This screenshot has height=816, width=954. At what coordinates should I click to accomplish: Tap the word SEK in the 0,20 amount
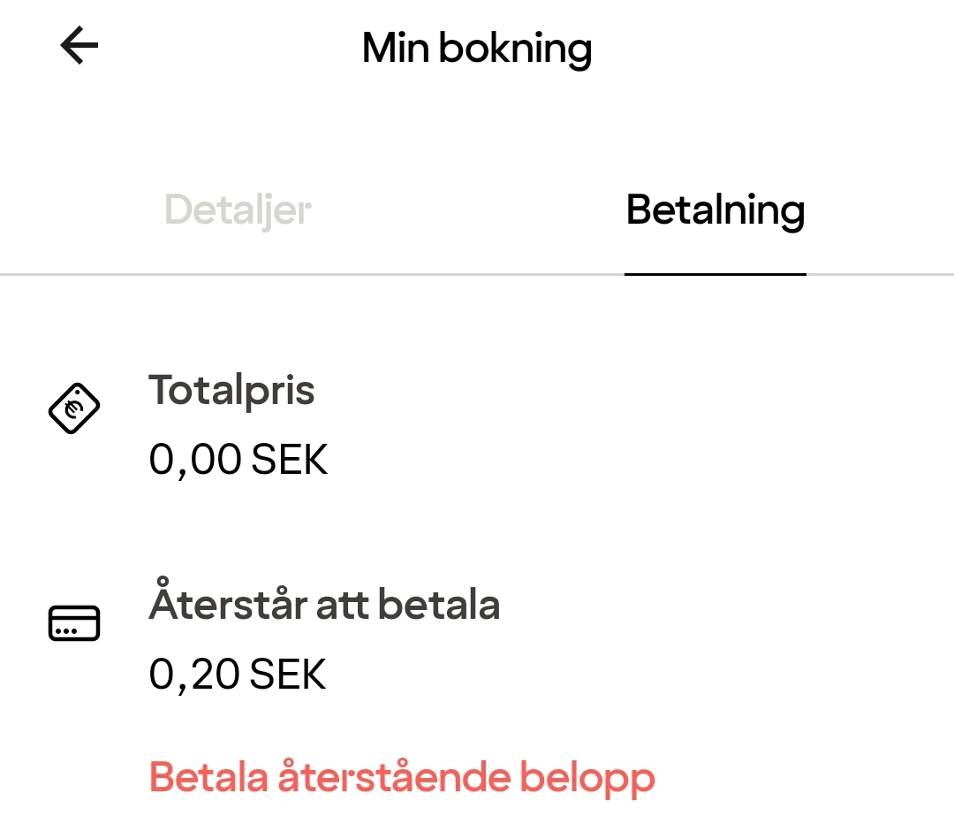coord(288,675)
